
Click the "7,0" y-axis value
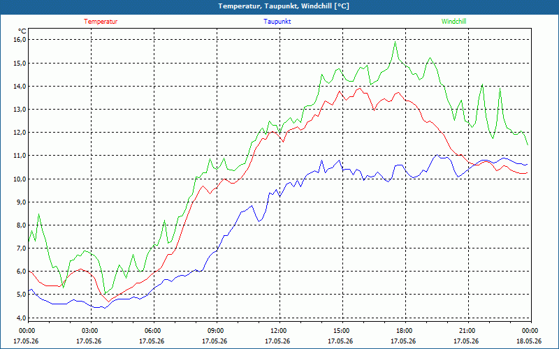[x=22, y=248]
